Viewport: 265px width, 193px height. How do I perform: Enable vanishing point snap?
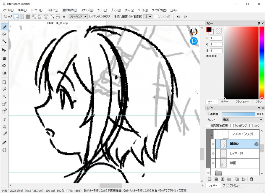point(34,17)
